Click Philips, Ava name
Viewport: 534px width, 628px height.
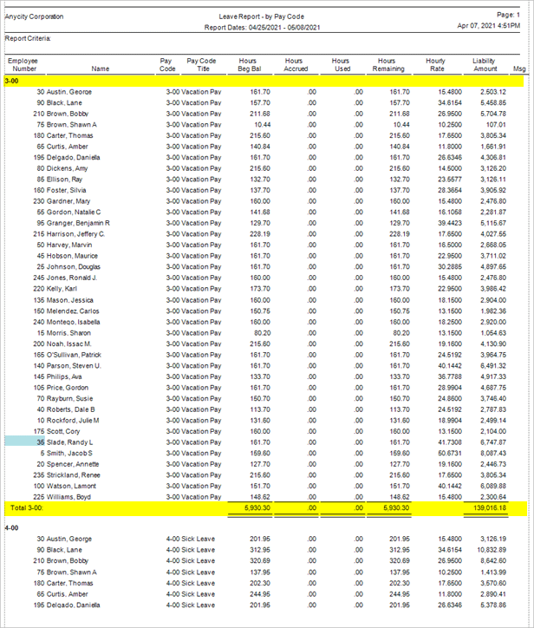point(64,376)
